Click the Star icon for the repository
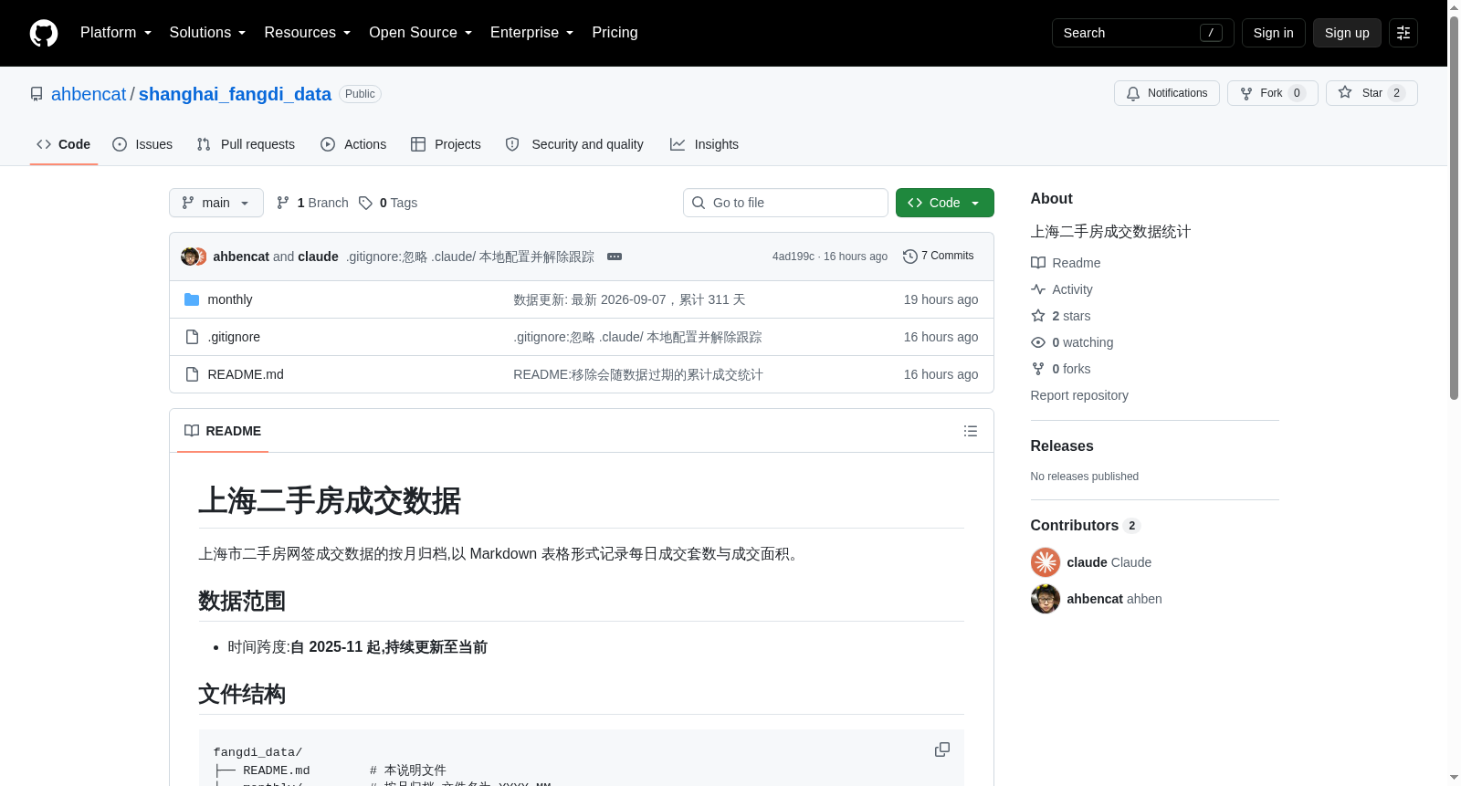 [x=1345, y=92]
